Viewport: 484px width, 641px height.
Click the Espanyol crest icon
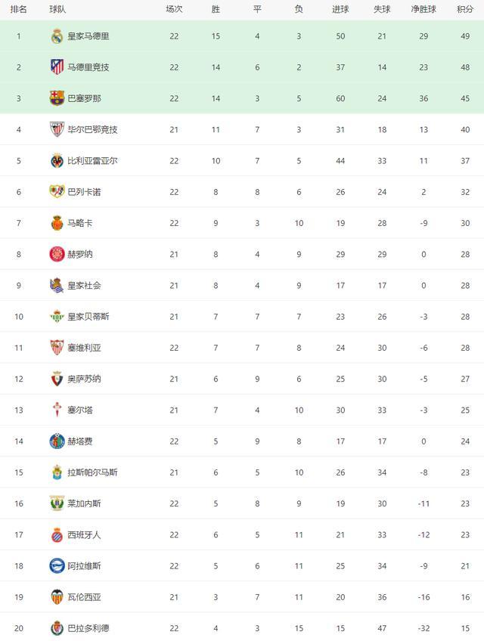tap(57, 534)
